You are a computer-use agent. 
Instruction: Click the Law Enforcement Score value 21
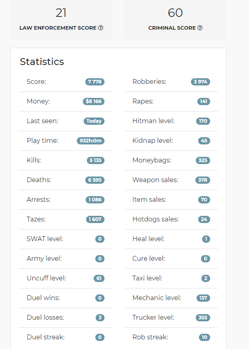(x=61, y=13)
